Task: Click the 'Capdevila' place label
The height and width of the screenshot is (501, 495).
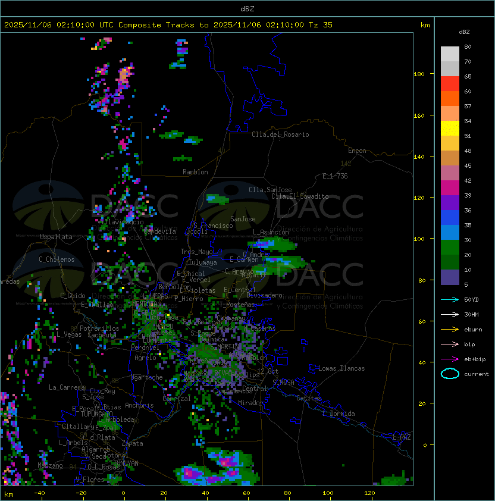Action: (160, 231)
